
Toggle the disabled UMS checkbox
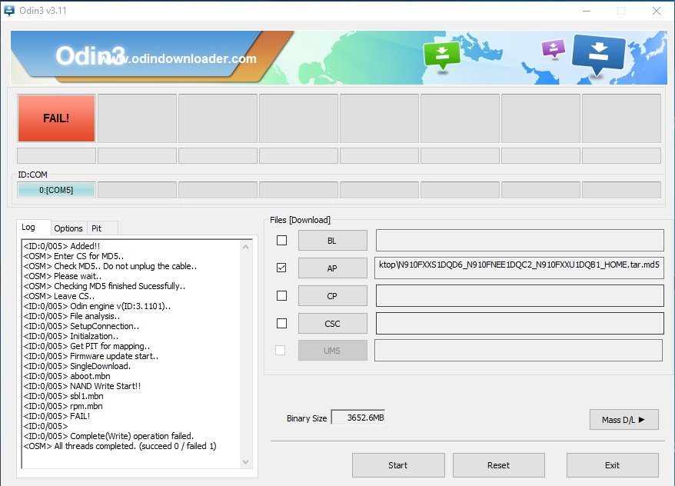pos(281,351)
